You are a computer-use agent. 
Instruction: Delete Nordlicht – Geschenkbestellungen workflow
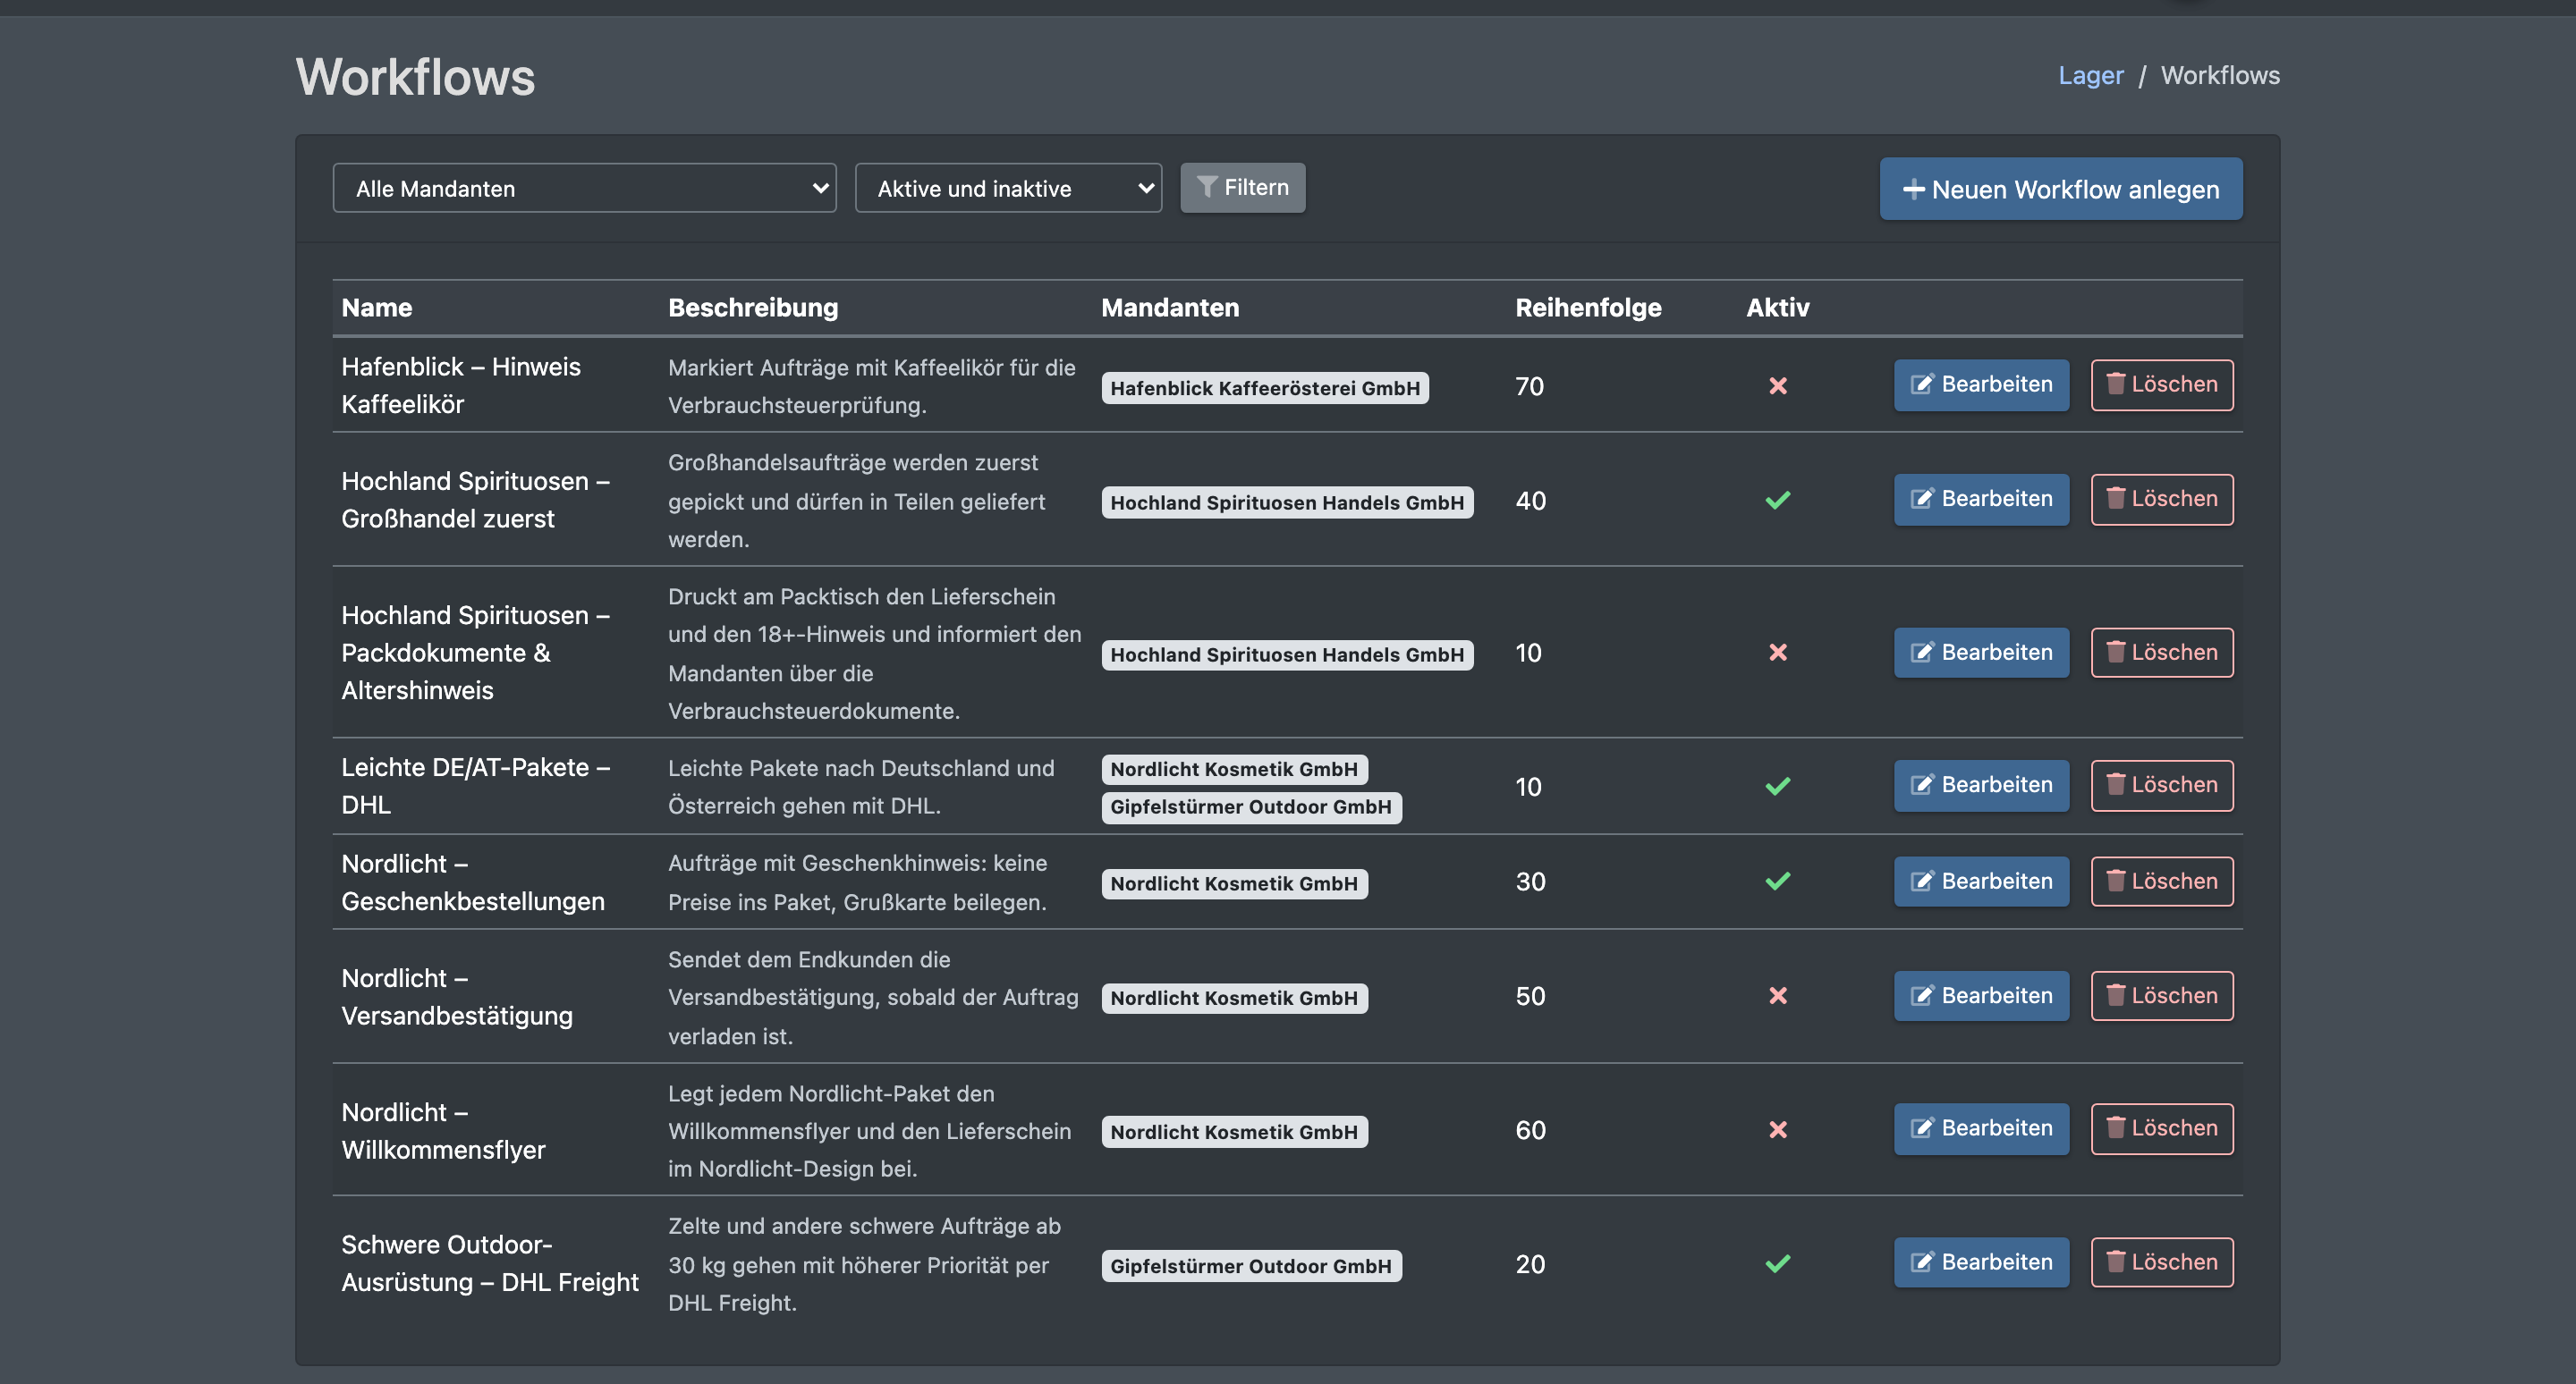coord(2161,882)
